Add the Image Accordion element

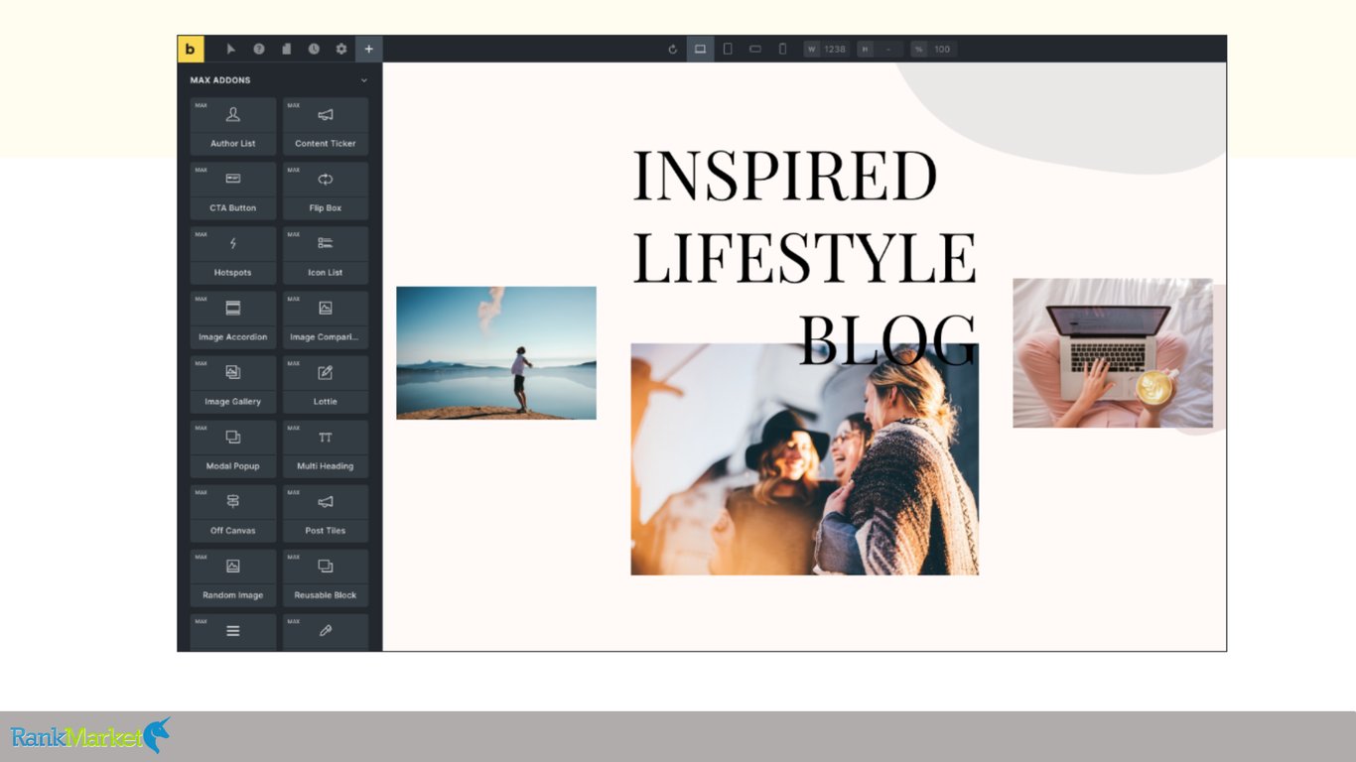coord(233,319)
